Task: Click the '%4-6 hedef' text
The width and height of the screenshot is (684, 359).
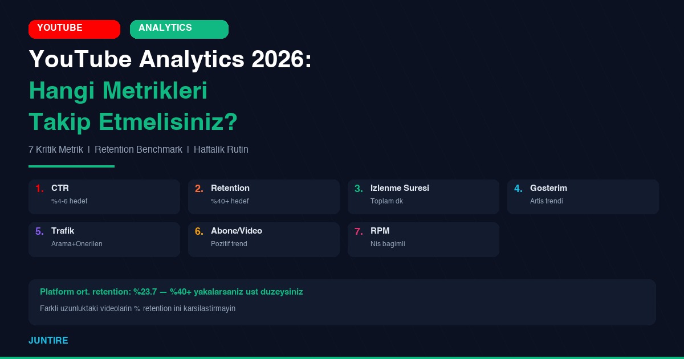Action: (69, 201)
